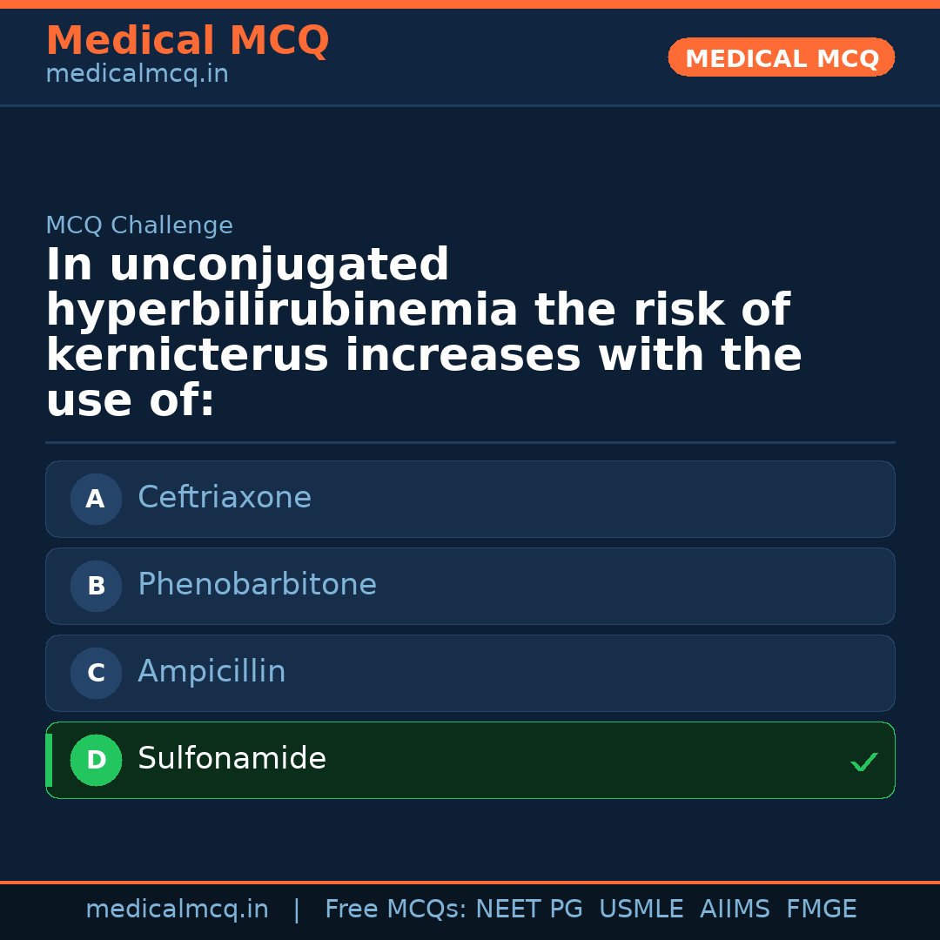Click the MCQ Challenge label

(x=139, y=226)
